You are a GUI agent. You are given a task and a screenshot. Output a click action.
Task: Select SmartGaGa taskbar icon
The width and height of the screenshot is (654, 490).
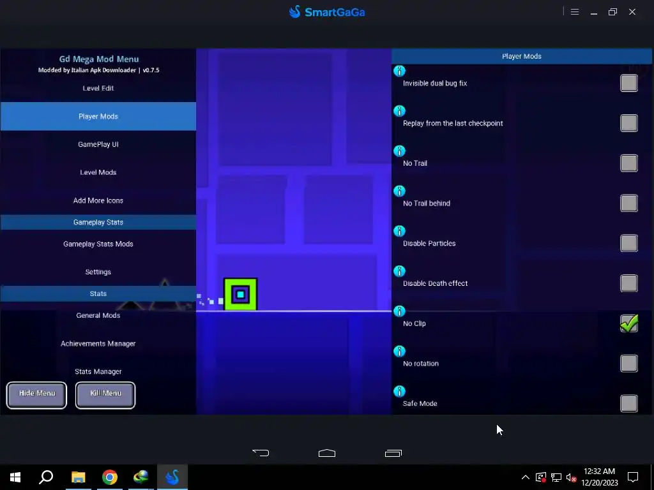pyautogui.click(x=172, y=477)
